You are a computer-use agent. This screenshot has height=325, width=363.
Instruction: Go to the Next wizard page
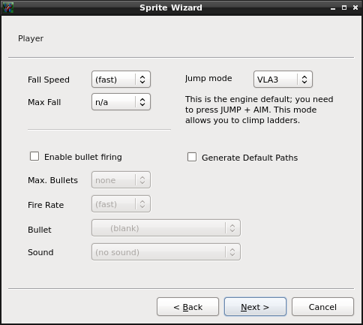point(255,307)
